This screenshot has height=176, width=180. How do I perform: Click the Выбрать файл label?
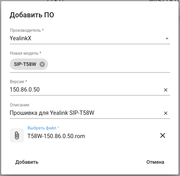click(42, 128)
